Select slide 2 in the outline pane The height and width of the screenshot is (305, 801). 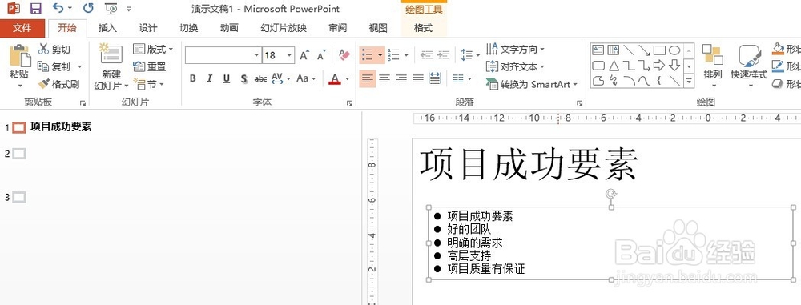click(x=19, y=153)
